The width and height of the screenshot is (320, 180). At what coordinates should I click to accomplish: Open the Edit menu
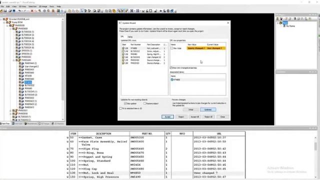tap(8, 6)
